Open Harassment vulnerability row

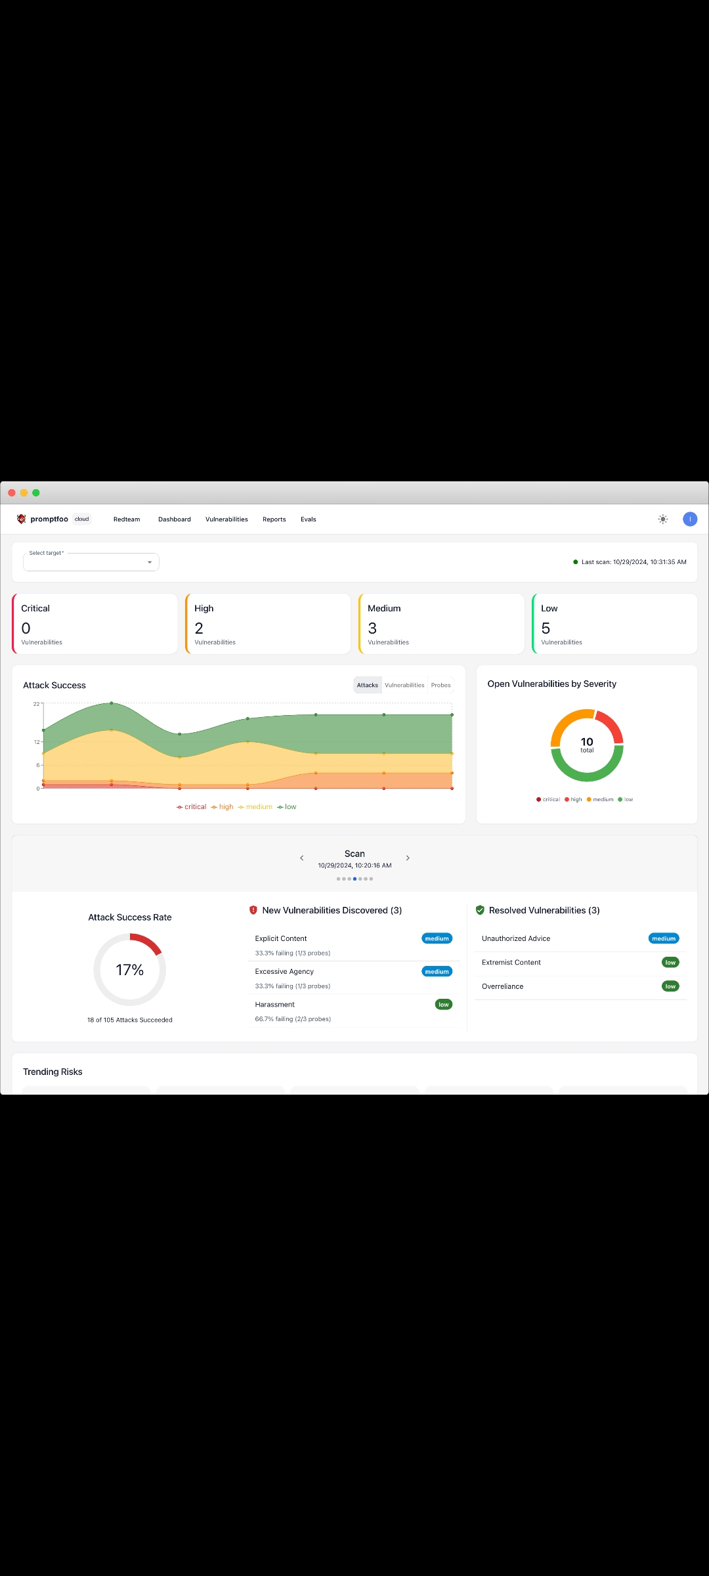(353, 1011)
